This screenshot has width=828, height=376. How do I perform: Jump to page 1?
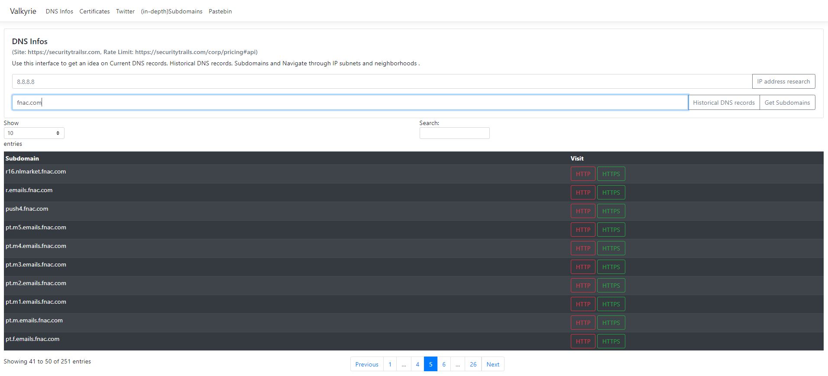(x=390, y=364)
